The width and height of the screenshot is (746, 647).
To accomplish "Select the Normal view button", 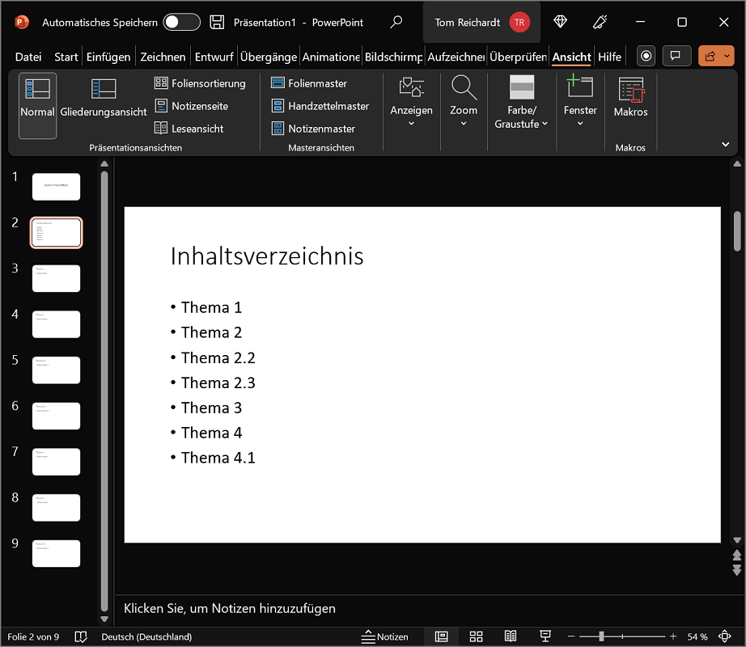I will 37,105.
